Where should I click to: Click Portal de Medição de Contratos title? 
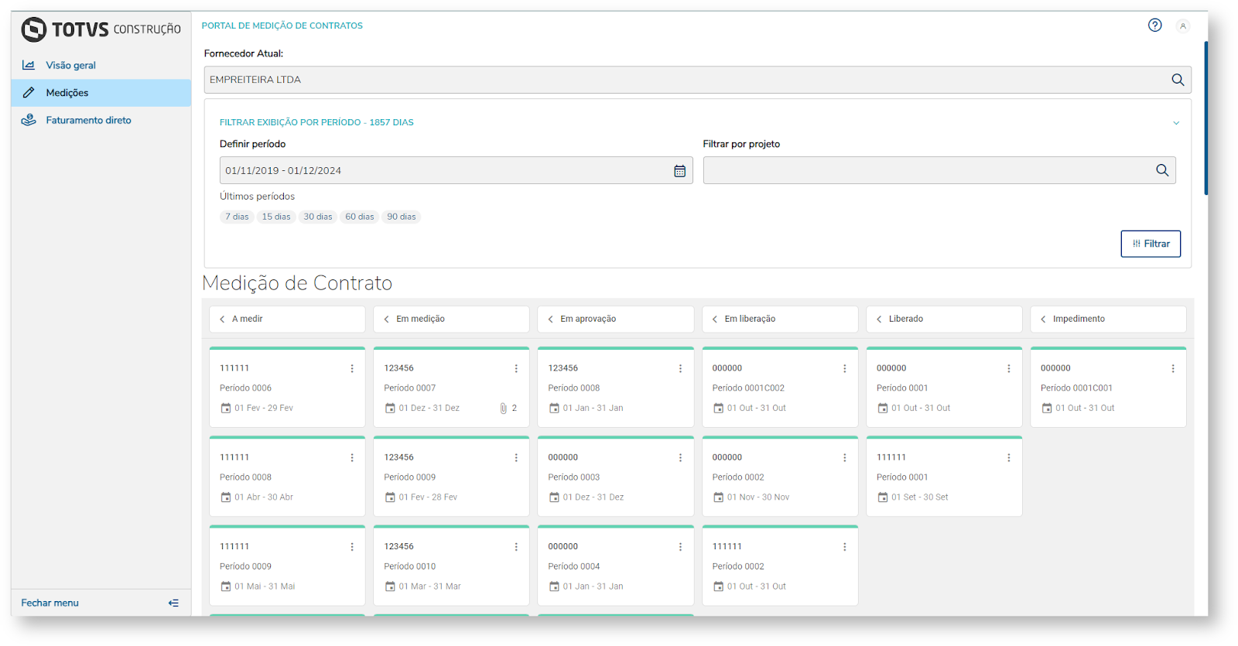tap(282, 26)
